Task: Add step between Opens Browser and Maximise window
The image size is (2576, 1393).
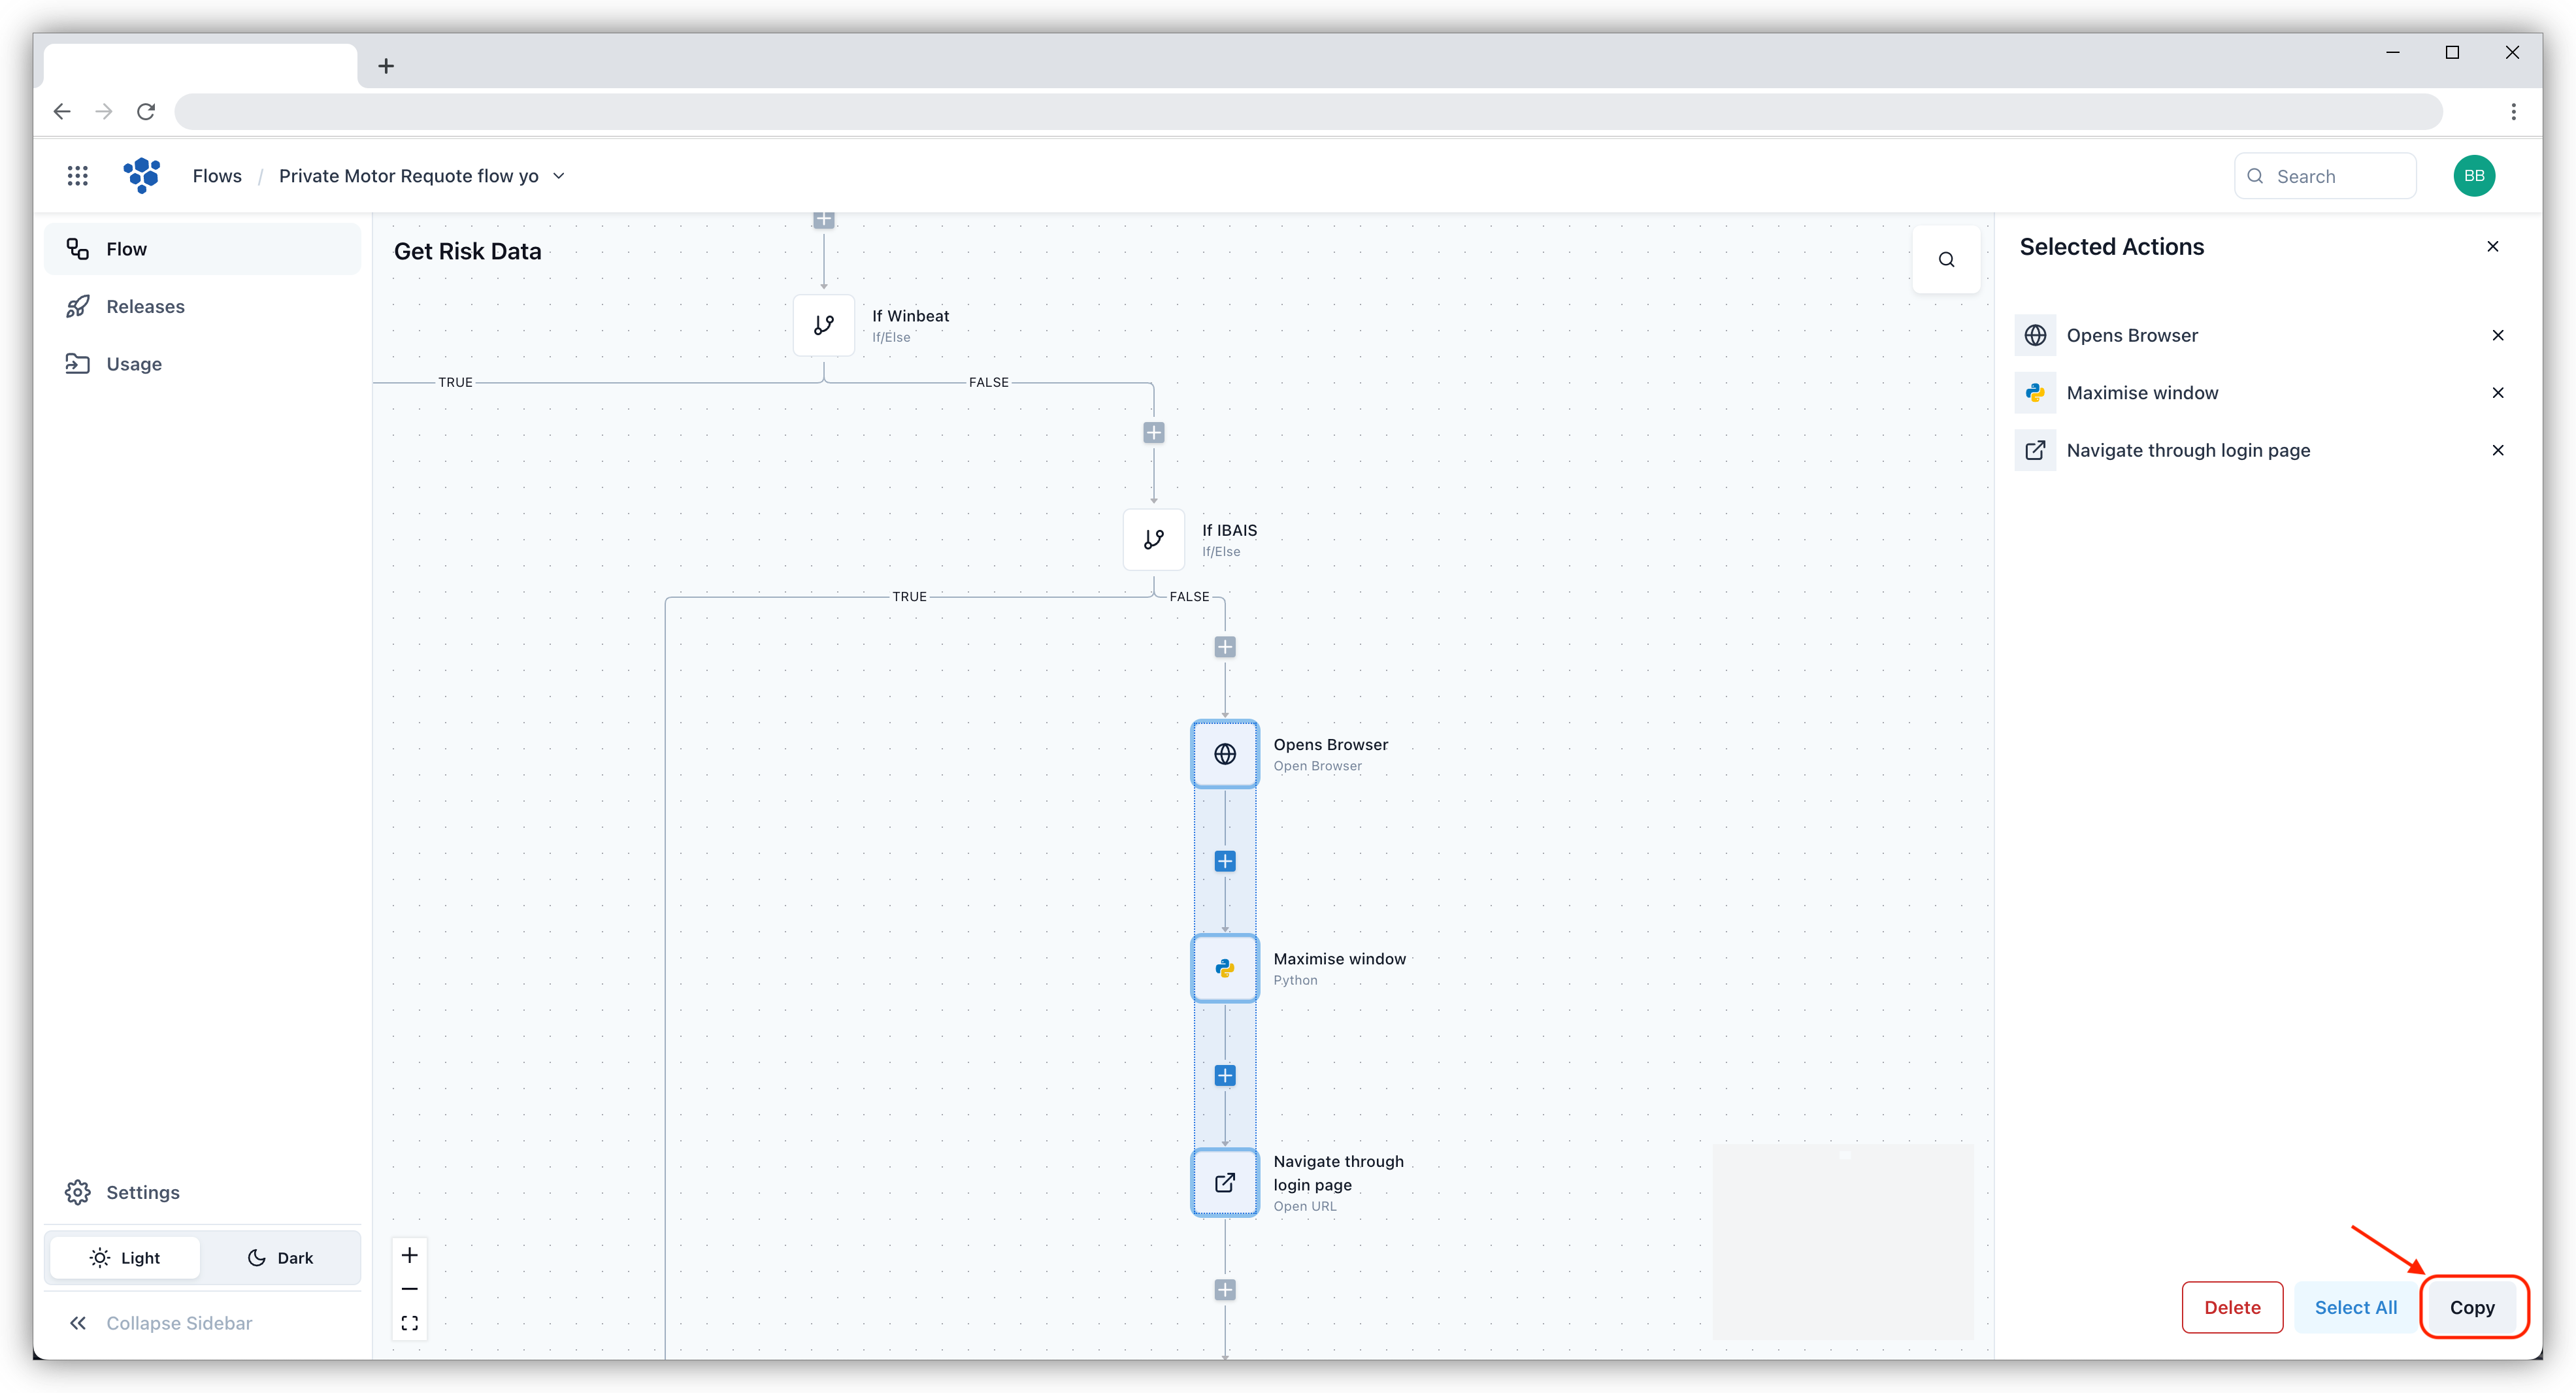Action: coord(1224,861)
